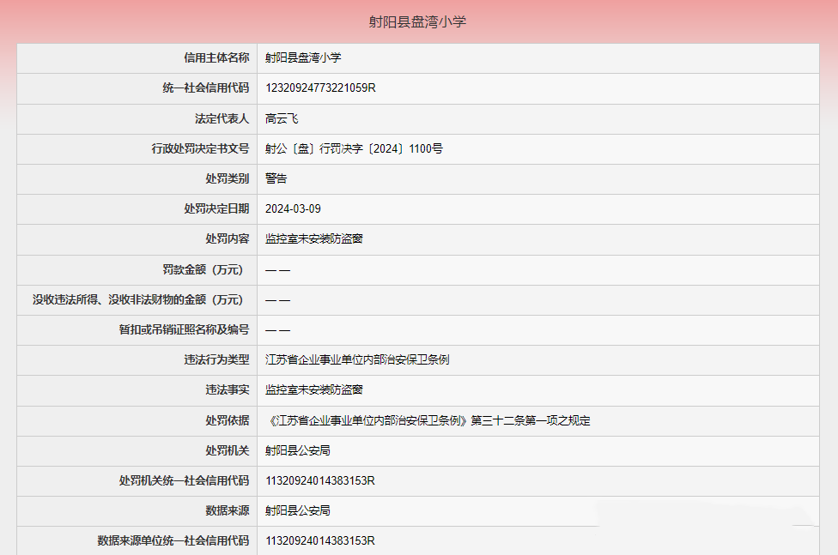Click the label 处罚内容

coord(228,238)
